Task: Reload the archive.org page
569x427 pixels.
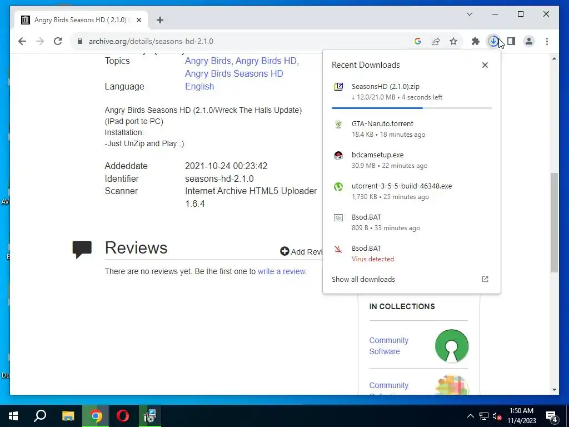Action: tap(58, 41)
